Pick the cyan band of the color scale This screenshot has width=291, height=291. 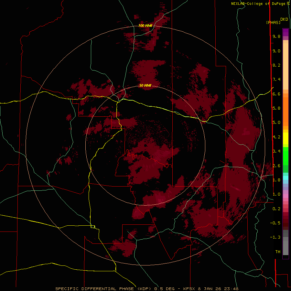coord(286,178)
